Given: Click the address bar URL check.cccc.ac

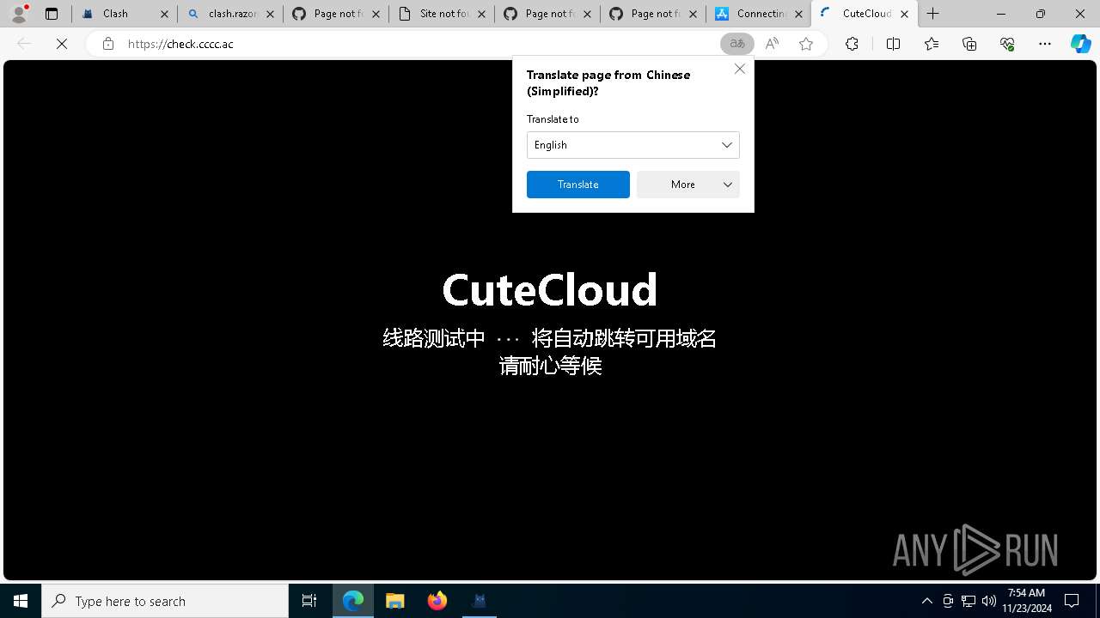Looking at the screenshot, I should (x=180, y=44).
